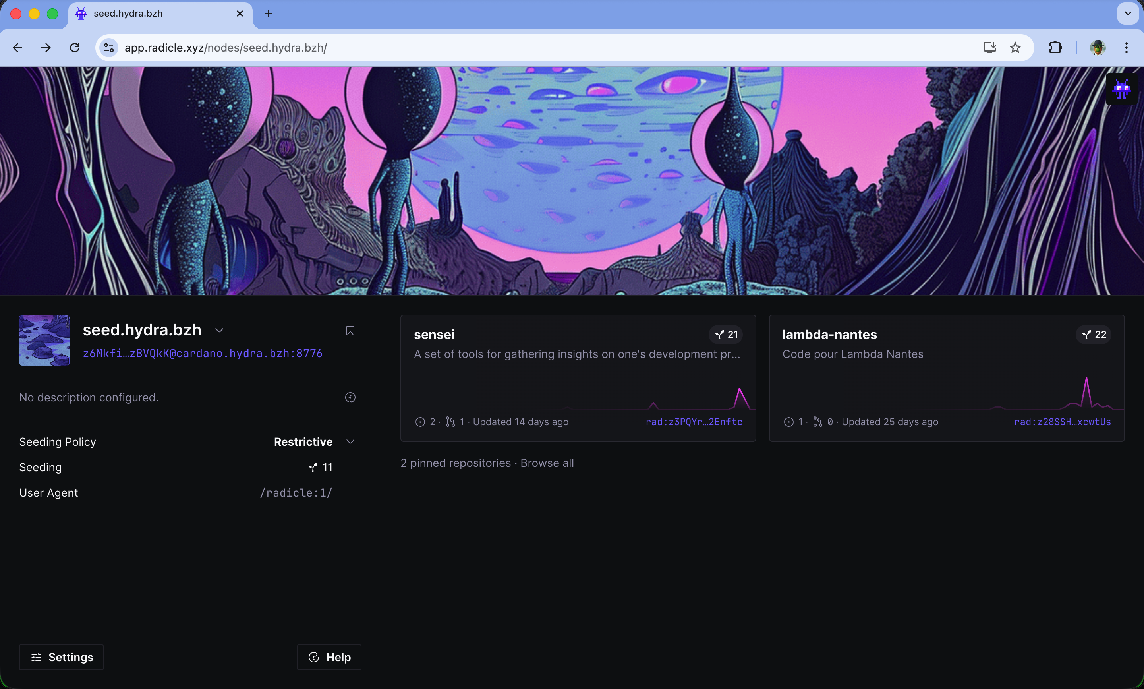Bookmark this page with the star icon

(1015, 47)
